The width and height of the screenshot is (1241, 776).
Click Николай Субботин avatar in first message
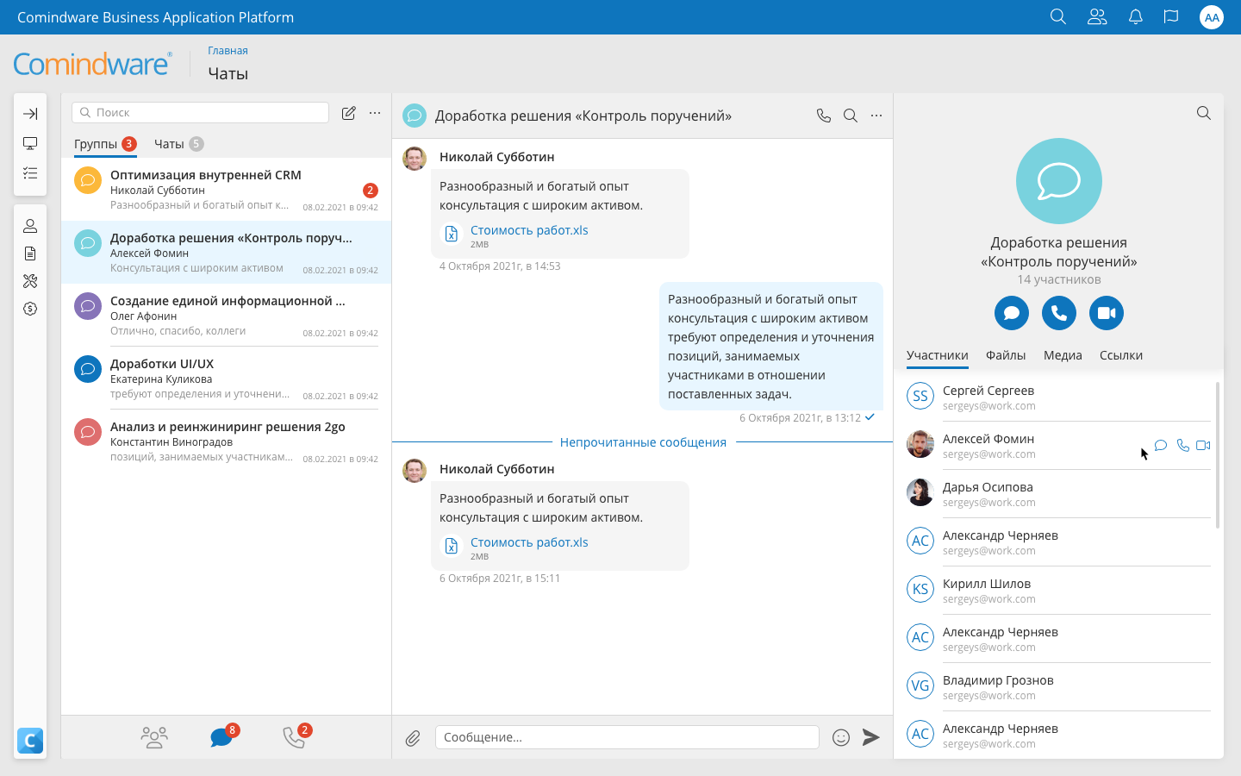[415, 159]
